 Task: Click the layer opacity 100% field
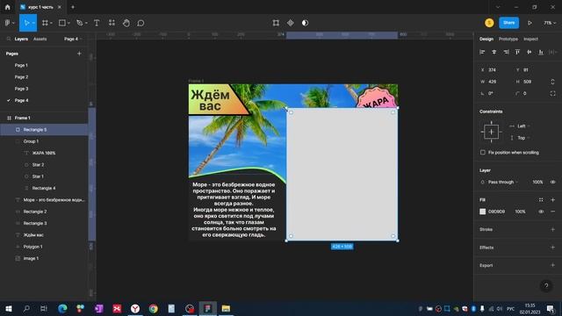click(x=537, y=182)
